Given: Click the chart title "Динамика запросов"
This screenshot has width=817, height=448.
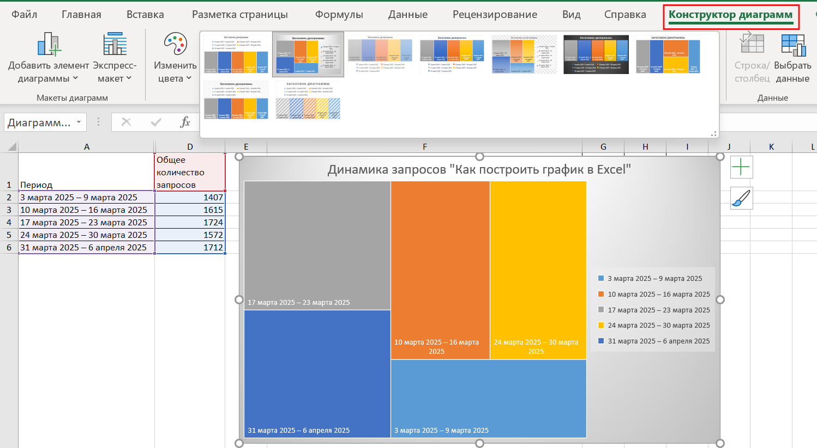Looking at the screenshot, I should tap(479, 170).
